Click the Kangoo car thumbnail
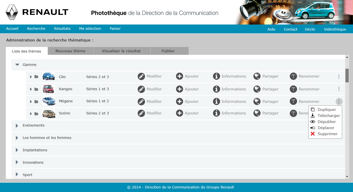Image resolution: width=353 pixels, height=192 pixels. click(49, 89)
